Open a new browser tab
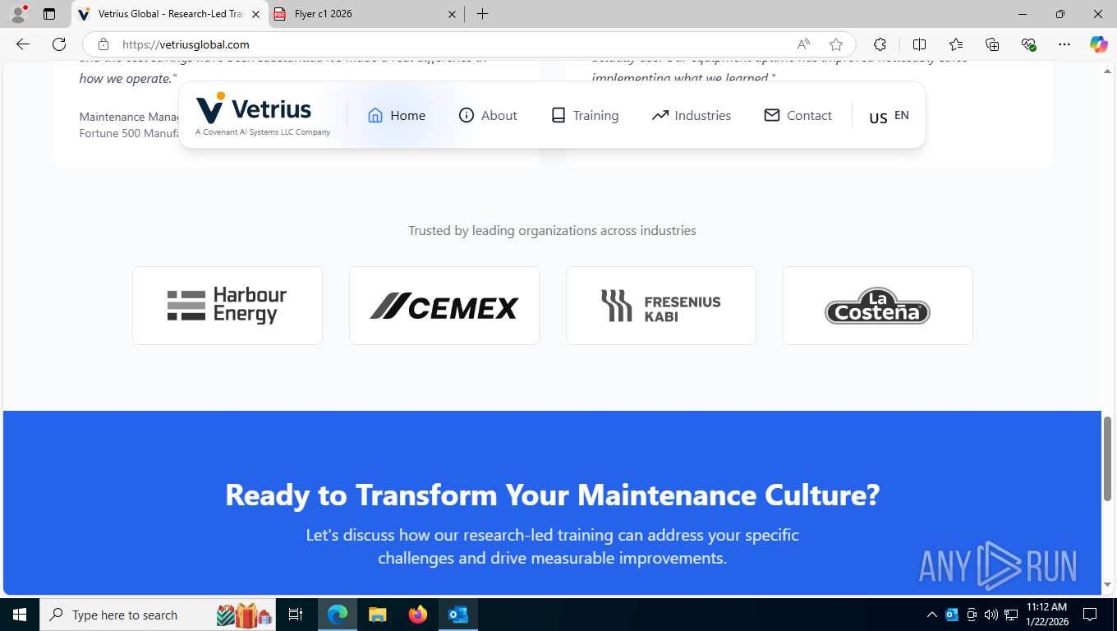The width and height of the screenshot is (1117, 631). tap(483, 14)
